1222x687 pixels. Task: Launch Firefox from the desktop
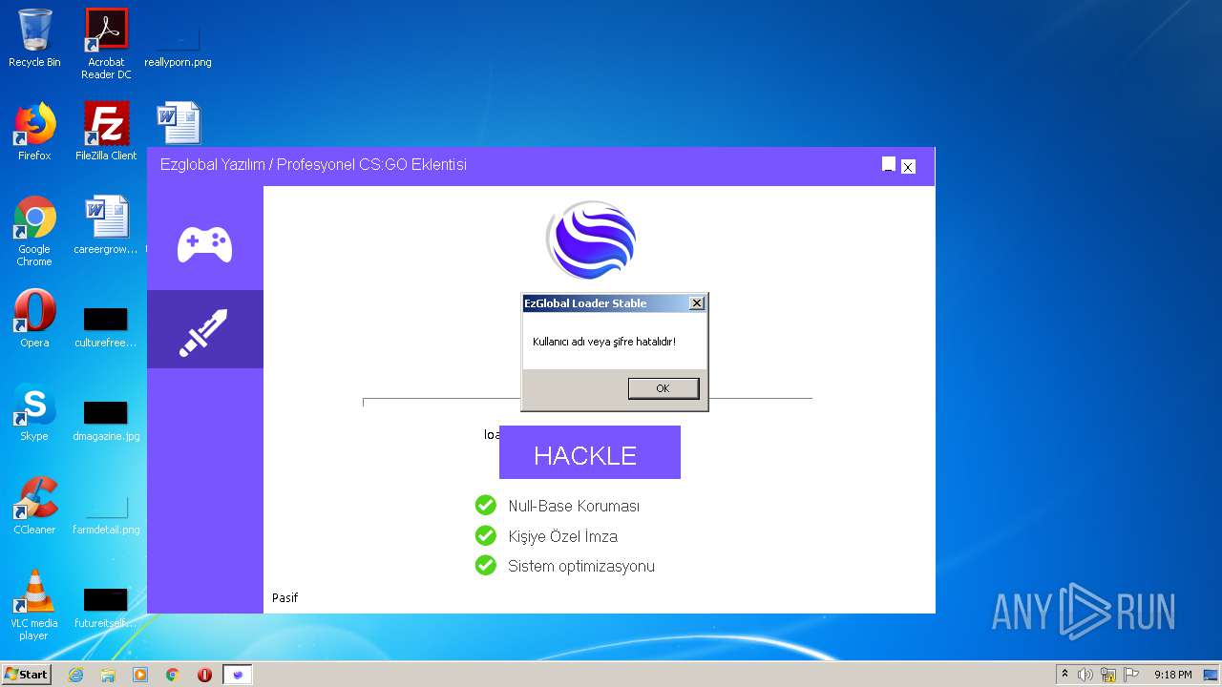(x=34, y=132)
